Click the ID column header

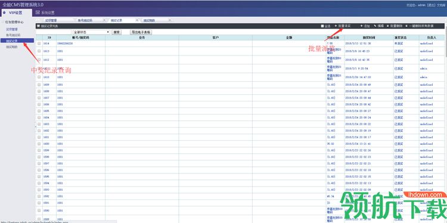point(49,38)
